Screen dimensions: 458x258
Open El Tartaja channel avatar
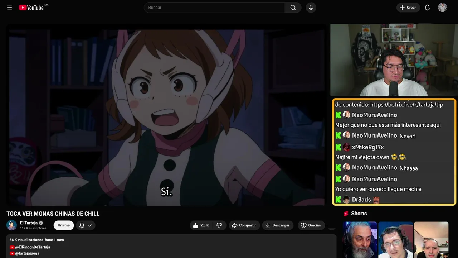pos(11,225)
